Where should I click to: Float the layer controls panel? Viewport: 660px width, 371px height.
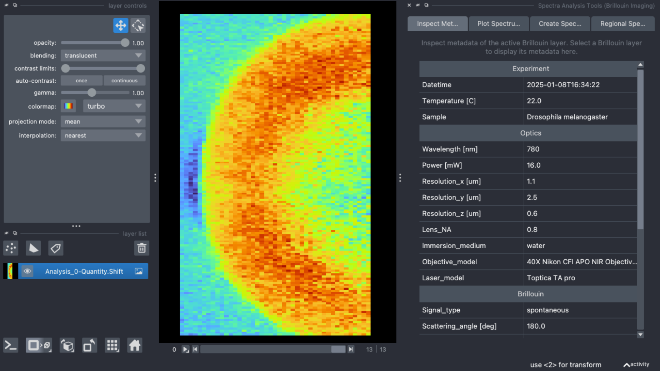15,5
